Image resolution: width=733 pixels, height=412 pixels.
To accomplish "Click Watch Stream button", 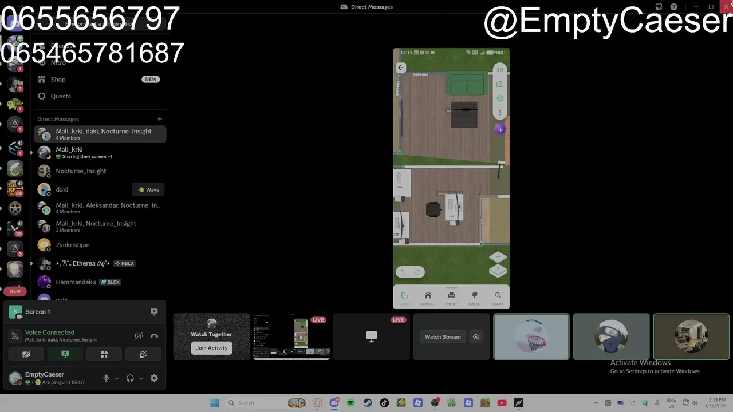I will click(x=443, y=337).
